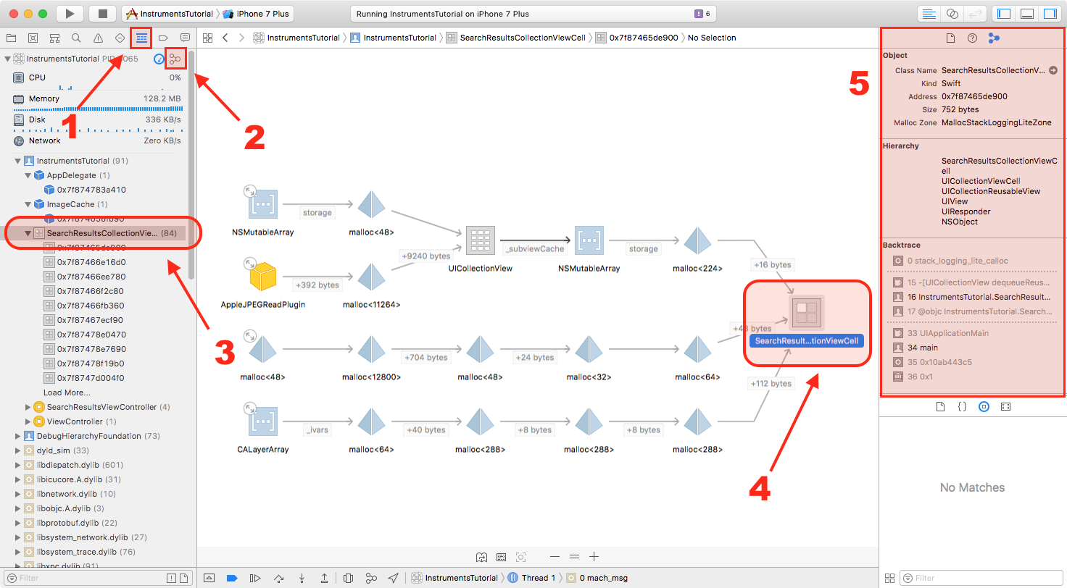Viewport: 1067px width, 588px height.
Task: Show the Memory inspector tab
Action: pos(994,38)
